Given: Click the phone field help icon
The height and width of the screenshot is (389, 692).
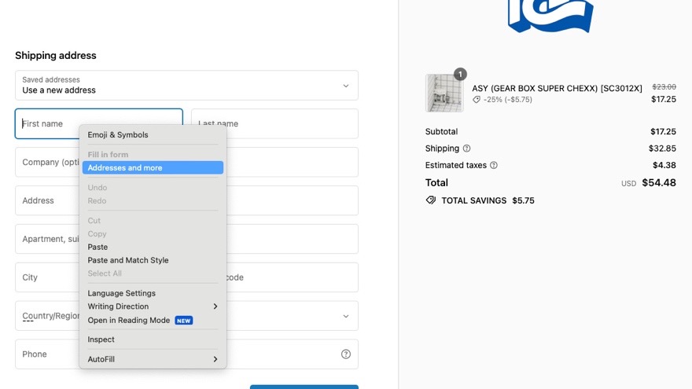Looking at the screenshot, I should (346, 354).
